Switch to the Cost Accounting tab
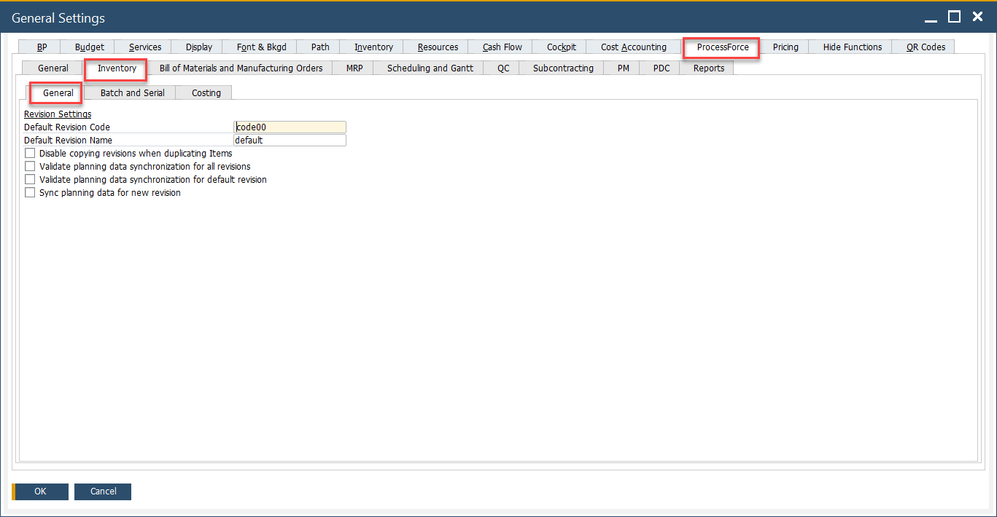This screenshot has width=997, height=517. coord(633,46)
